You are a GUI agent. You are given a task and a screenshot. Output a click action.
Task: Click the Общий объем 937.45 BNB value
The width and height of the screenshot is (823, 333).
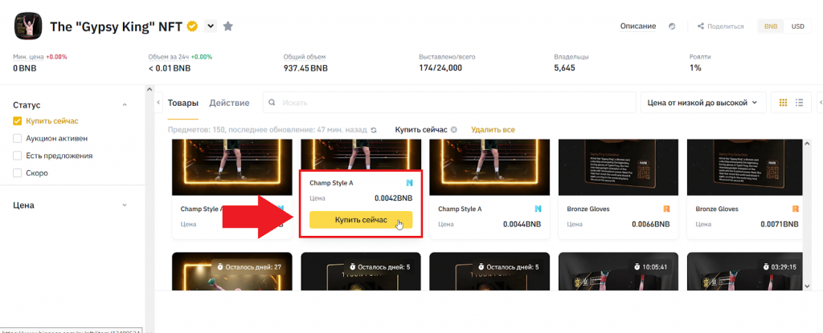click(305, 68)
